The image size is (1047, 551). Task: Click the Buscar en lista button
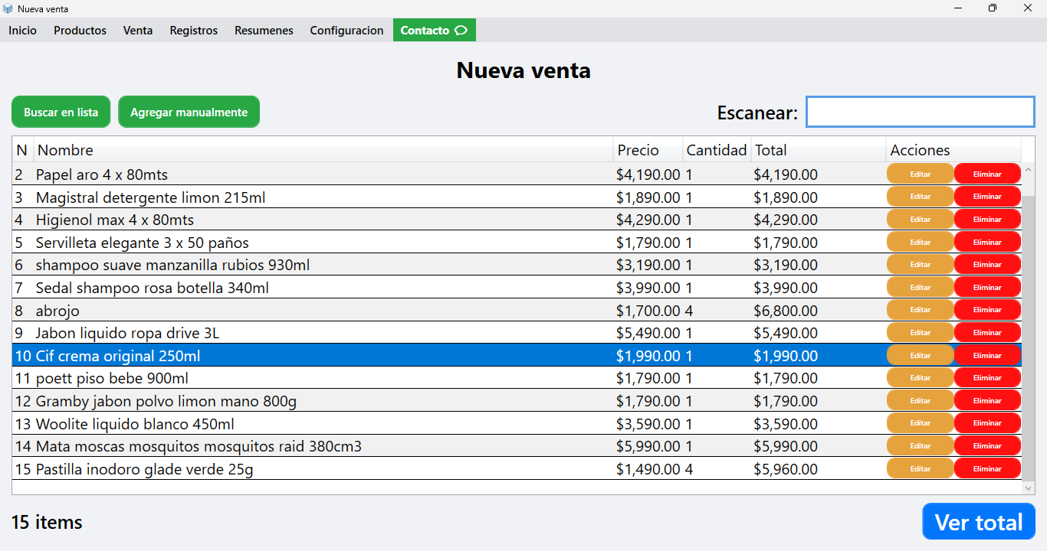[61, 111]
